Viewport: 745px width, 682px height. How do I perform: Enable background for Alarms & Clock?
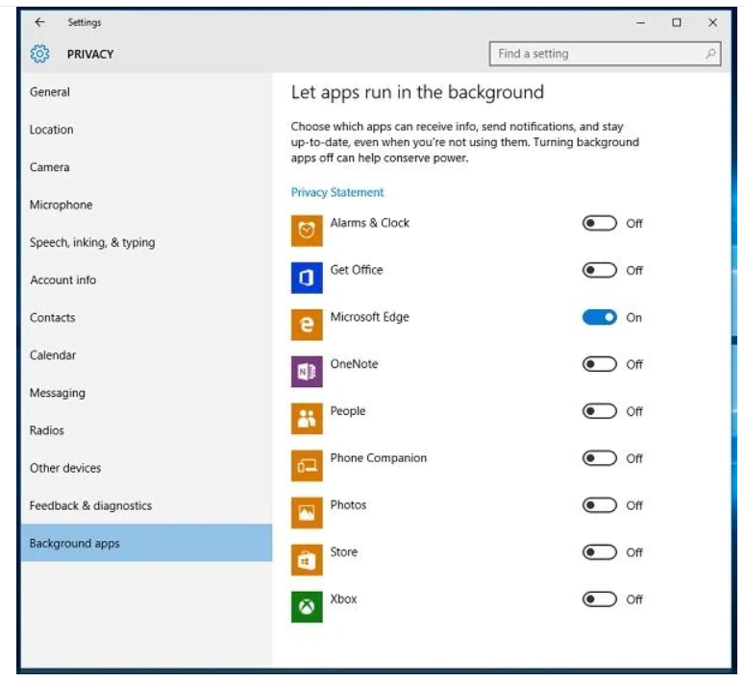(x=600, y=223)
